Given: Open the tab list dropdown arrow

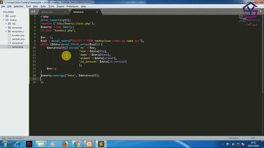Looking at the screenshot, I should point(261,12).
